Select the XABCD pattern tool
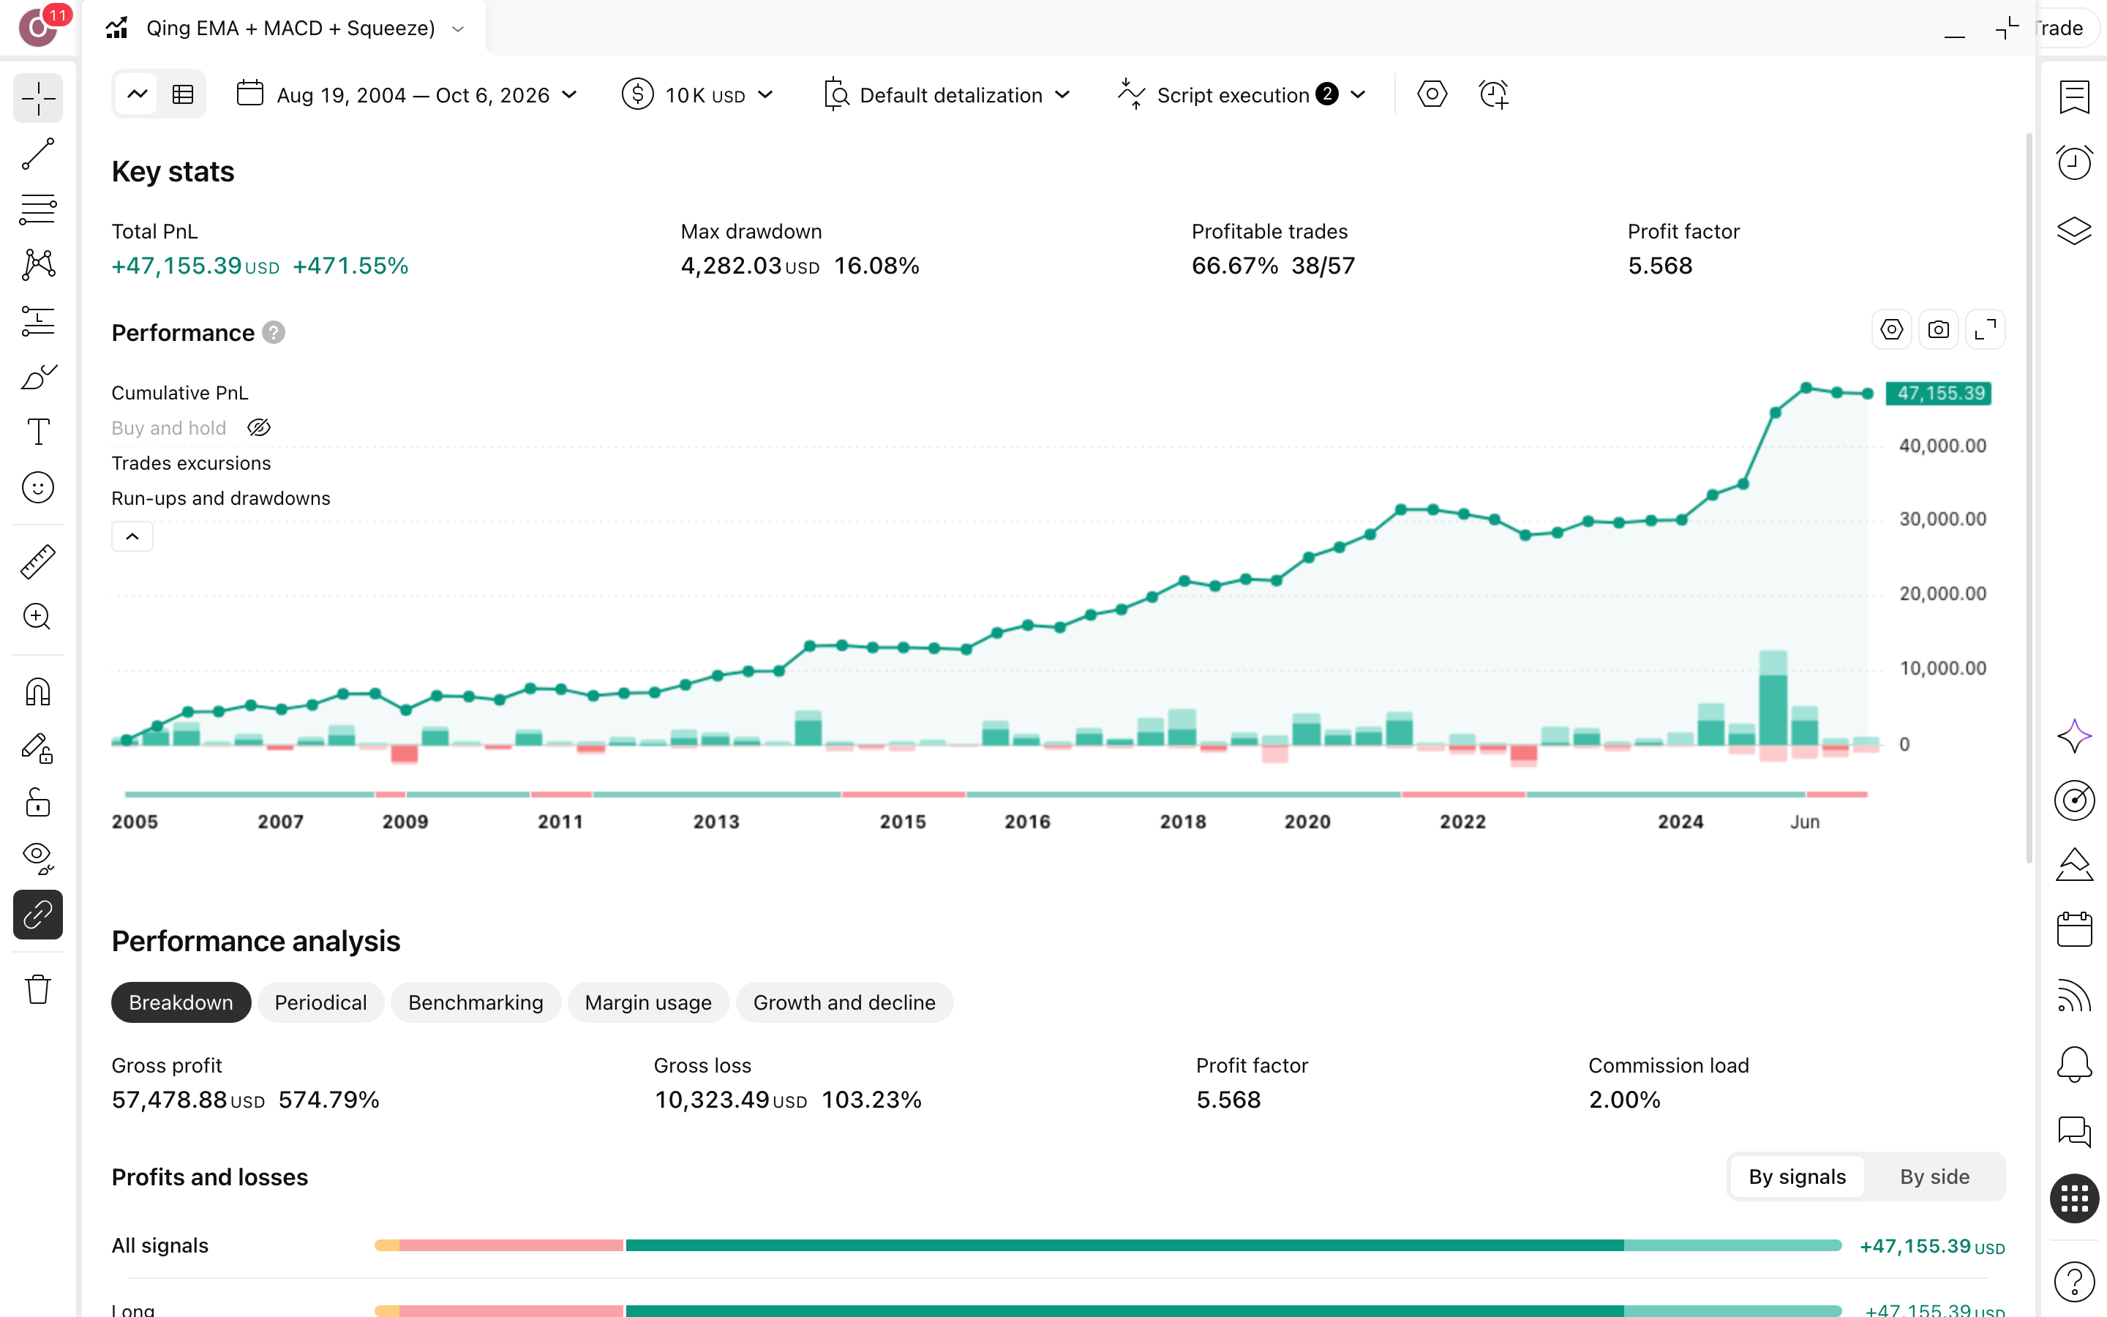Viewport: 2107px width, 1317px height. (x=38, y=265)
